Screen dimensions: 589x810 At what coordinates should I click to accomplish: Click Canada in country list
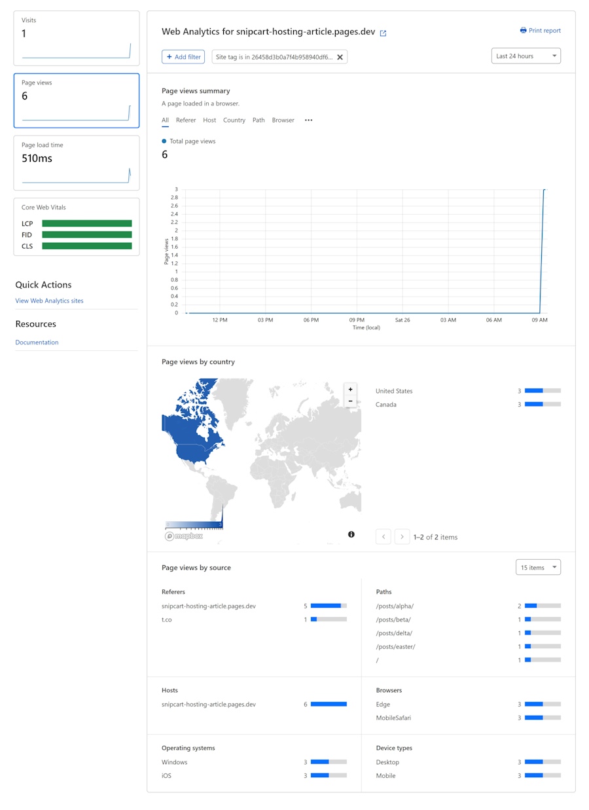click(x=386, y=405)
